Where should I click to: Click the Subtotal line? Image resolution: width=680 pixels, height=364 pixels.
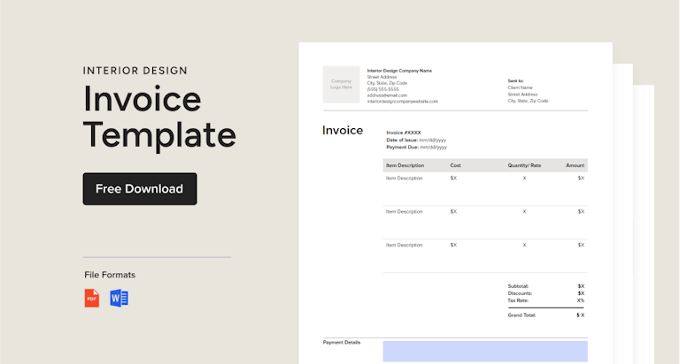[545, 286]
